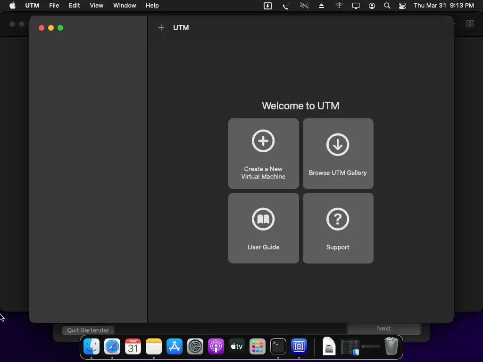Click the grid view icon in background window

(x=470, y=24)
